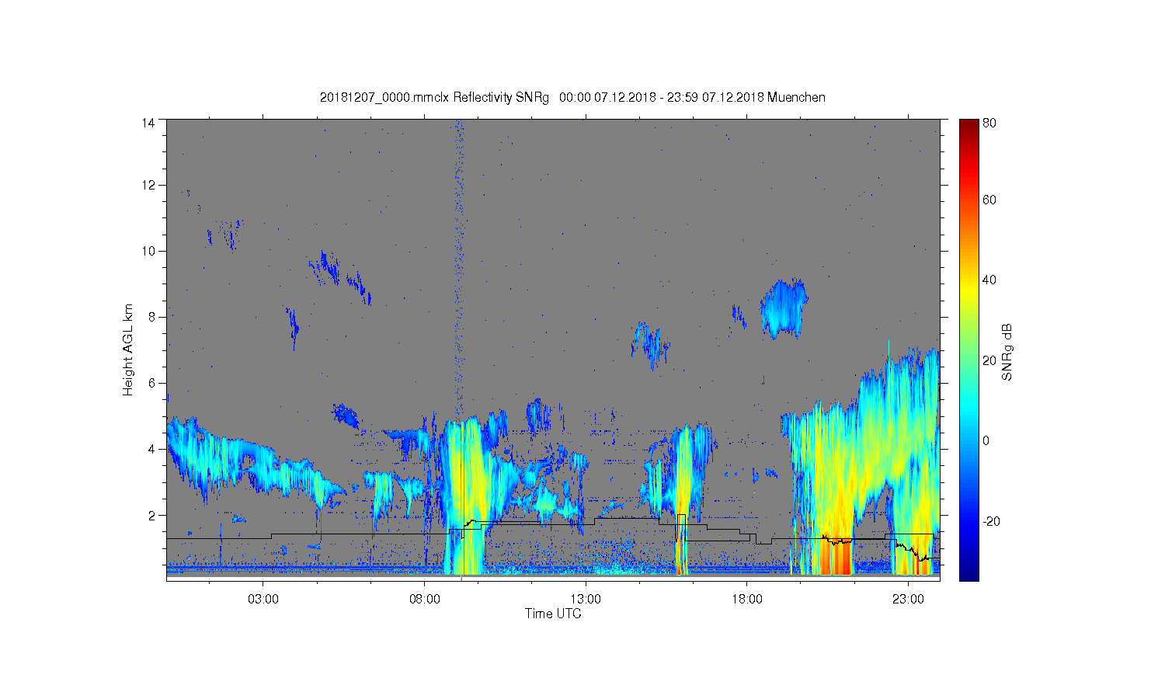The height and width of the screenshot is (699, 1165).
Task: Click the 12 km height tick label
Action: click(148, 185)
